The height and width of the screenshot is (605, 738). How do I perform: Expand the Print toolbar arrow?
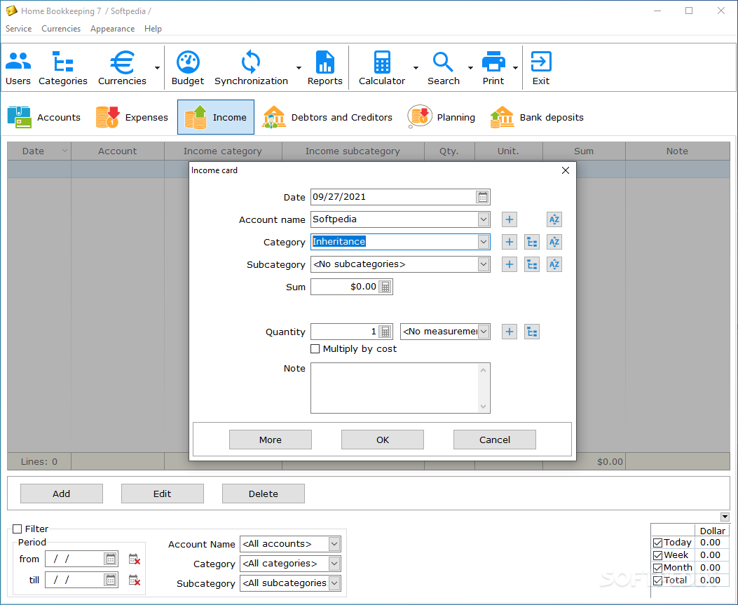(x=515, y=68)
